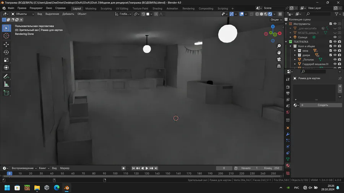The height and width of the screenshot is (193, 344).
Task: Open the Object properties tab
Action: [x=288, y=128]
